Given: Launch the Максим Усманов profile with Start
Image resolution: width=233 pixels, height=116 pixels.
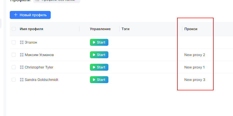Looking at the screenshot, I should point(99,55).
